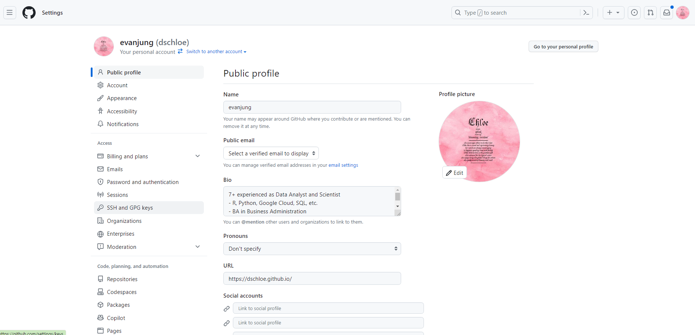
Task: Open the notifications inbox icon
Action: coord(667,12)
